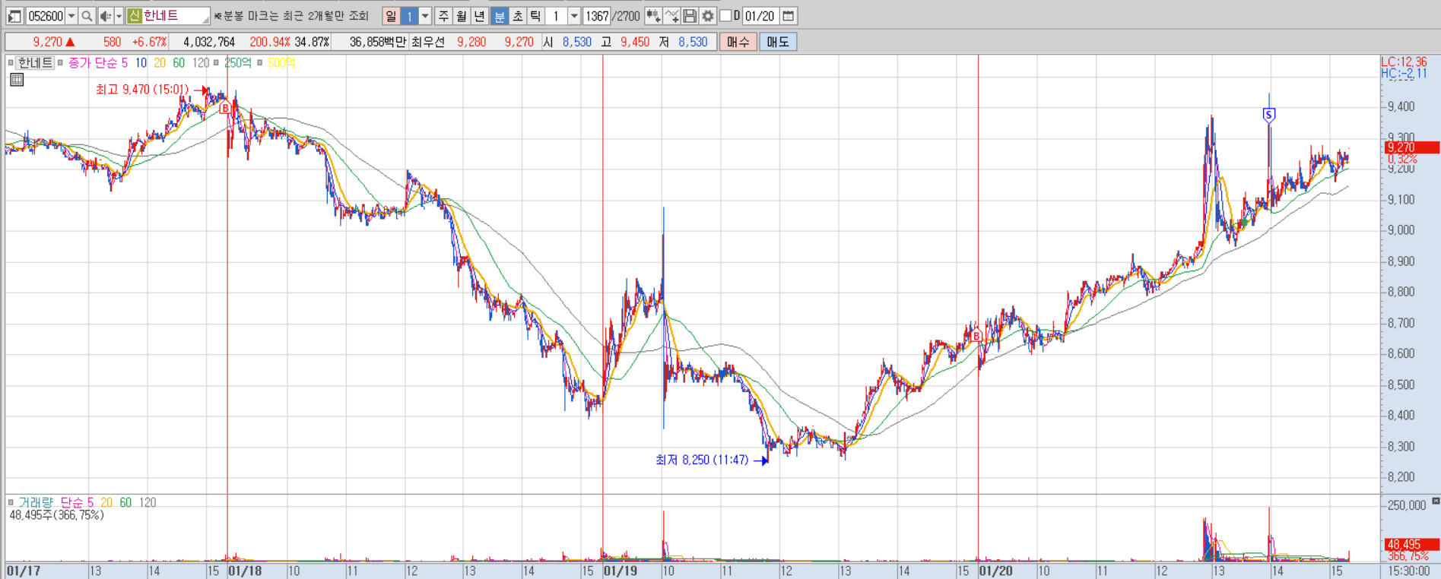1441x579 pixels.
Task: Click the 4,032,764 volume value
Action: tap(209, 42)
